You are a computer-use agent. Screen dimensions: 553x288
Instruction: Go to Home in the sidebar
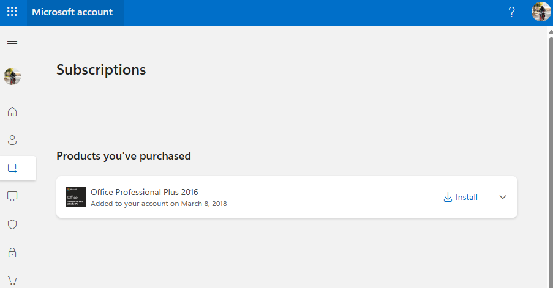point(12,112)
